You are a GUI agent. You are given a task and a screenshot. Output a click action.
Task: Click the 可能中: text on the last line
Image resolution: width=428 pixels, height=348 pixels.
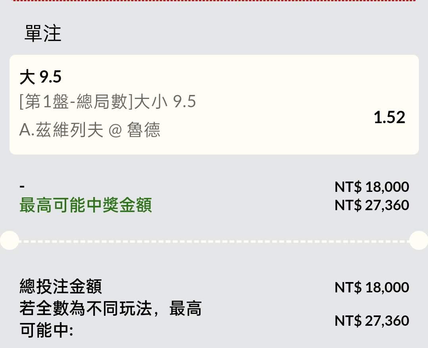coord(46,330)
